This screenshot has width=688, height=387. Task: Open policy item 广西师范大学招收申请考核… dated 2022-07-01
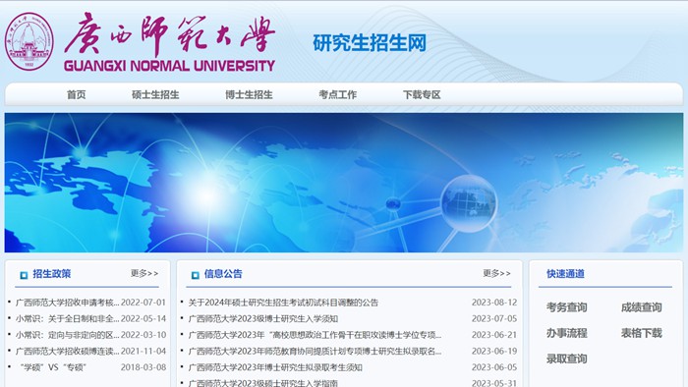pyautogui.click(x=67, y=303)
